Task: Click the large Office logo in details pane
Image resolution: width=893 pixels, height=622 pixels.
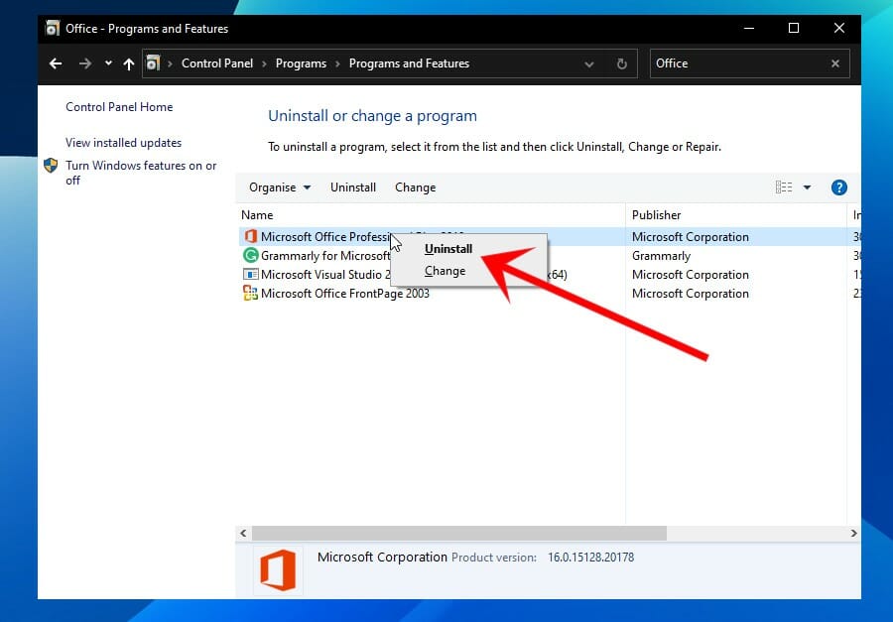Action: pos(278,570)
